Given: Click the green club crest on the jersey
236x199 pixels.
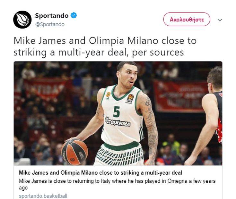Looking at the screenshot, I should [108, 94].
